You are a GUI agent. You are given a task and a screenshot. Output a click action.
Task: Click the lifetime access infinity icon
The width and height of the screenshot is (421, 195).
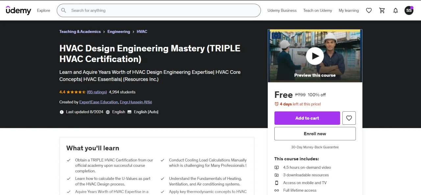pos(277,190)
